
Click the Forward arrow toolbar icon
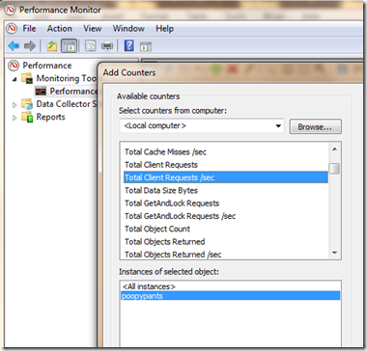click(x=30, y=46)
